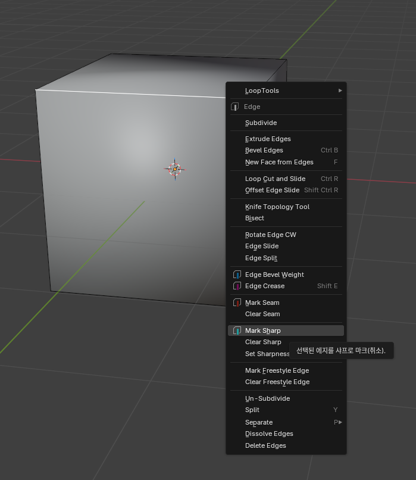This screenshot has width=416, height=480.
Task: Start Loop Cut and Slide
Action: pyautogui.click(x=275, y=179)
